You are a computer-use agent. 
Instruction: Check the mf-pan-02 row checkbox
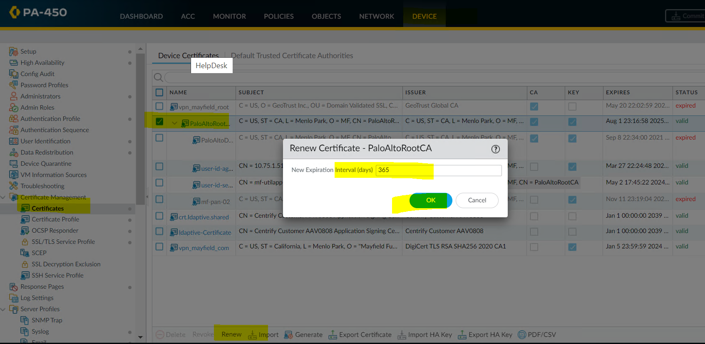point(159,199)
